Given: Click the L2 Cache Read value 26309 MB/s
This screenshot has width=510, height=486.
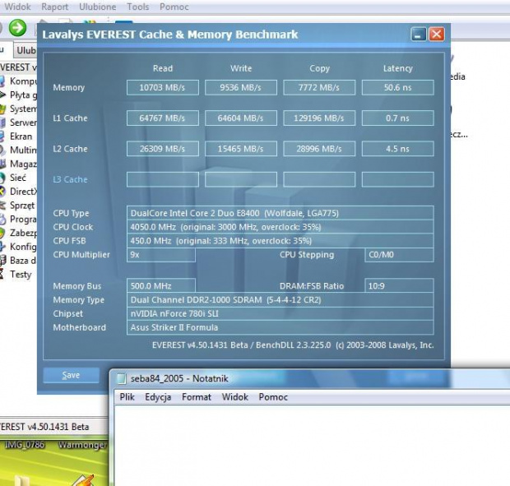Looking at the screenshot, I should click(163, 149).
